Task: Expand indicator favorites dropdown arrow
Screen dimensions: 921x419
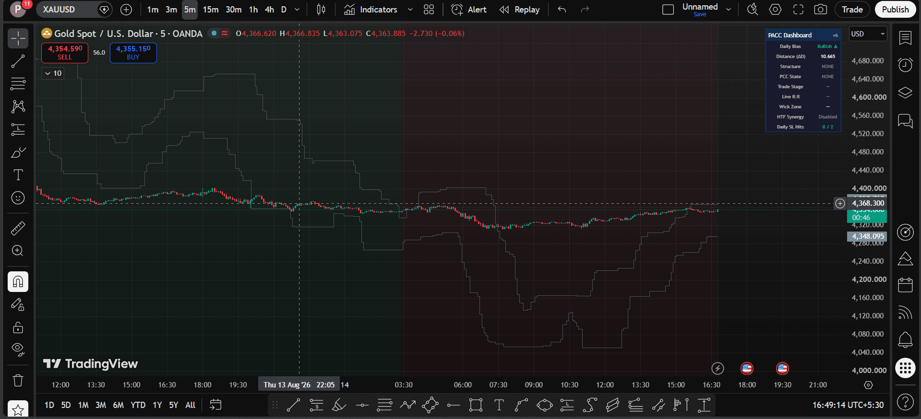Action: 410,10
